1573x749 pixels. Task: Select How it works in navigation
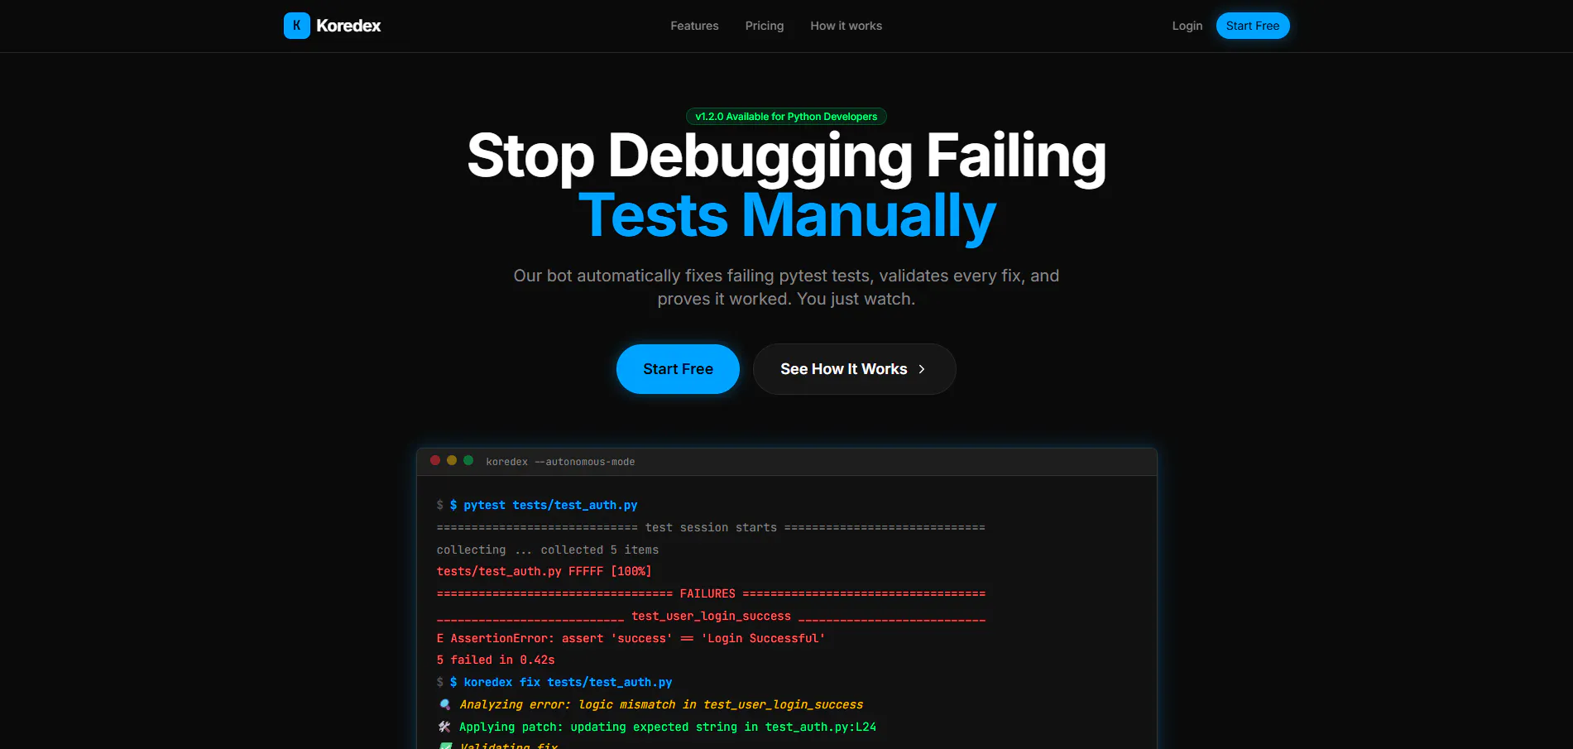(x=846, y=26)
